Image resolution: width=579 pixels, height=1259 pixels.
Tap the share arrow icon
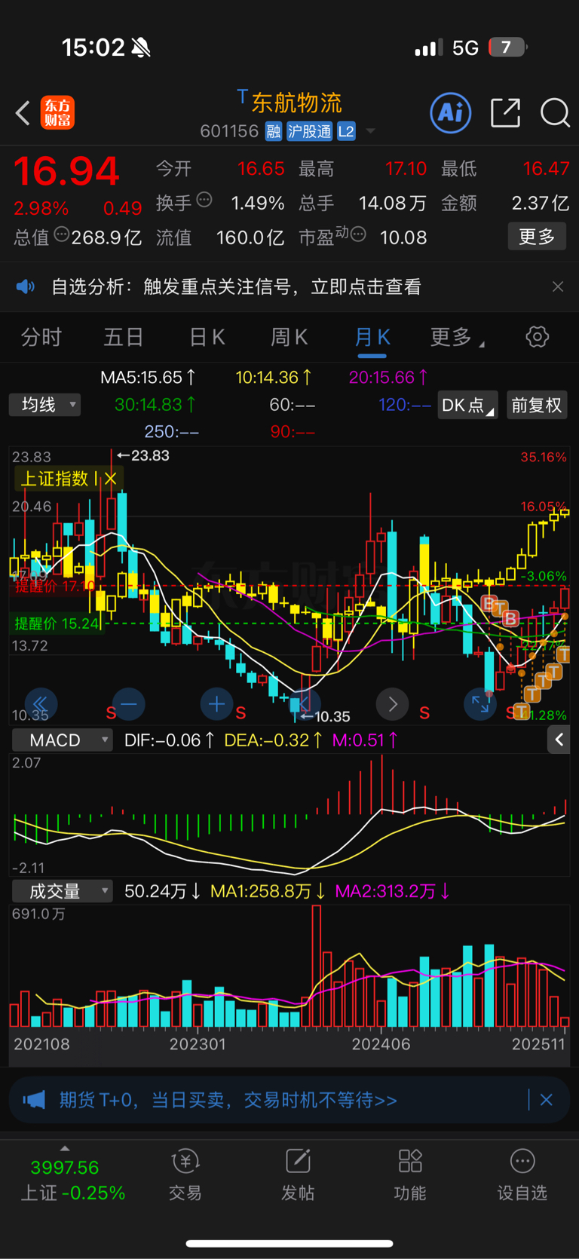pyautogui.click(x=505, y=113)
